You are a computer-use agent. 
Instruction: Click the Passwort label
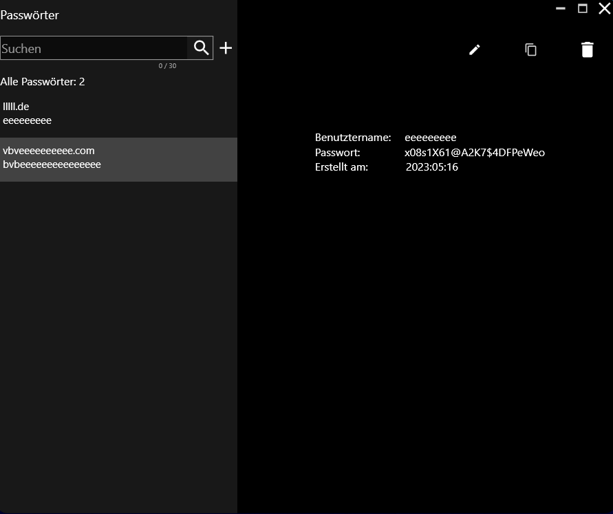337,153
